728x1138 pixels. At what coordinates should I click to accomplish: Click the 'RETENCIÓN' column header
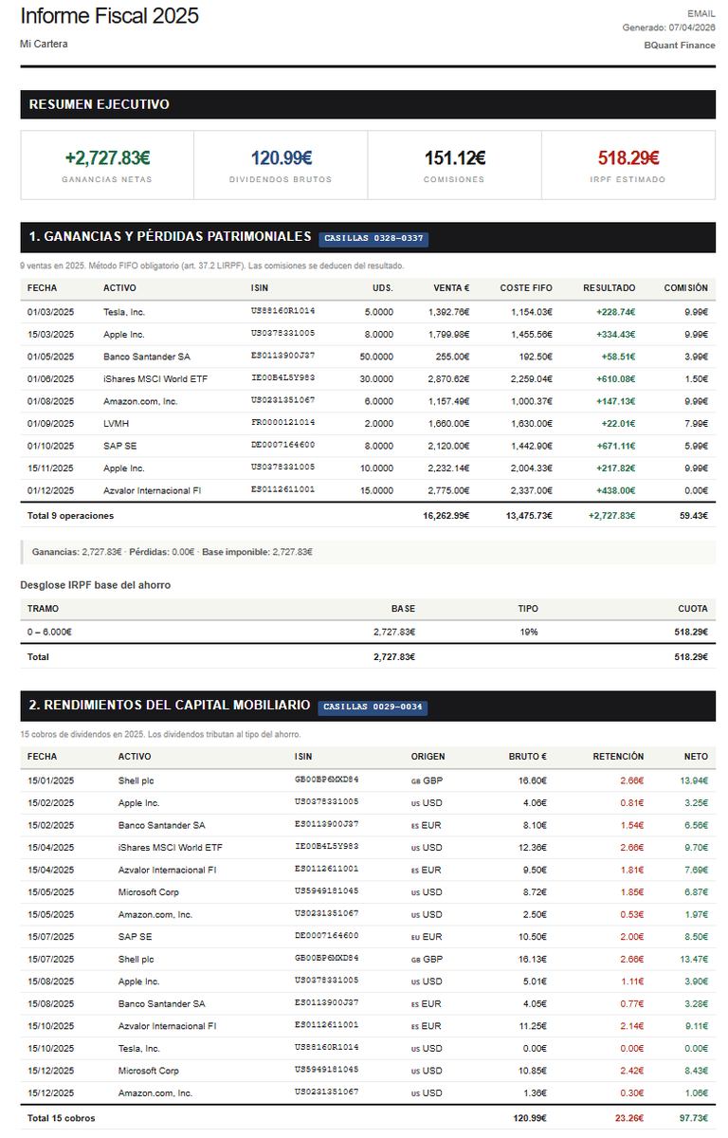tap(618, 757)
